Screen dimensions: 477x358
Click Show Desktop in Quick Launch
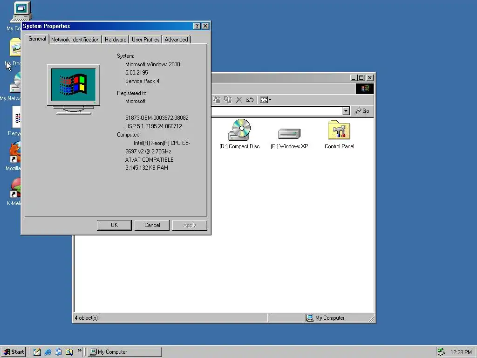[x=37, y=352]
